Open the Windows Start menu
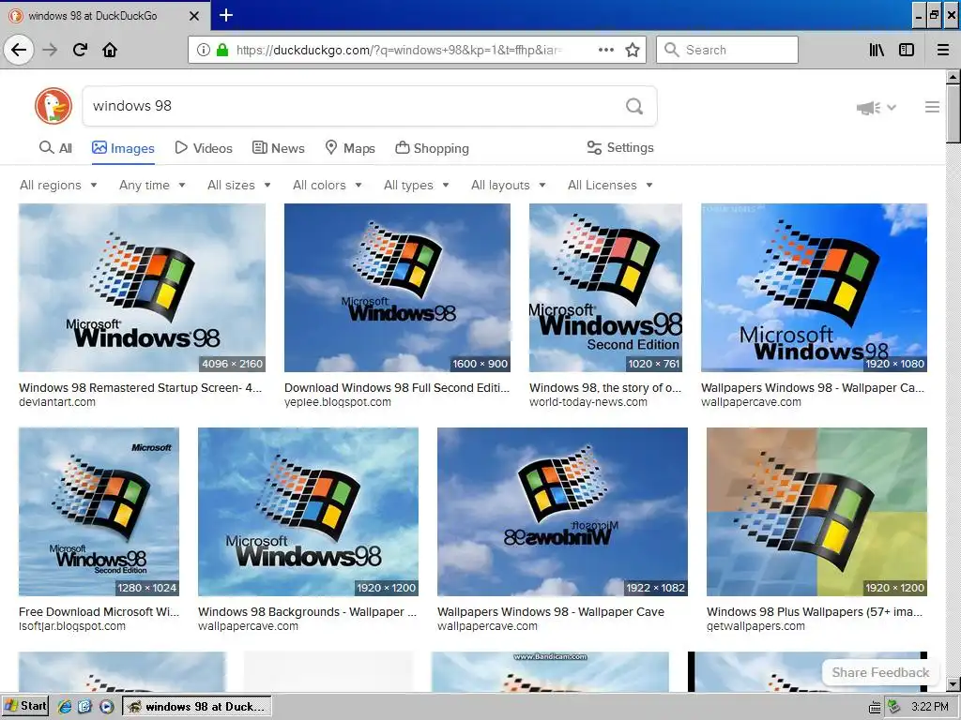This screenshot has height=720, width=961. pyautogui.click(x=25, y=707)
